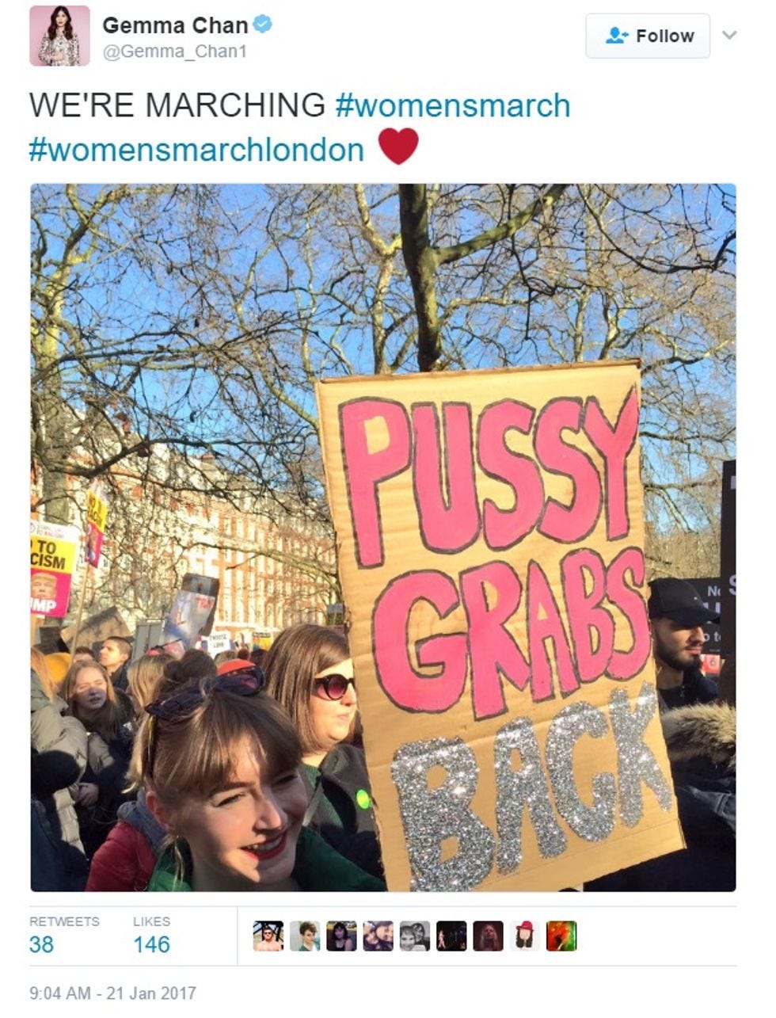Open the red and green abstract avatar
The width and height of the screenshot is (776, 1018).
coord(561,936)
